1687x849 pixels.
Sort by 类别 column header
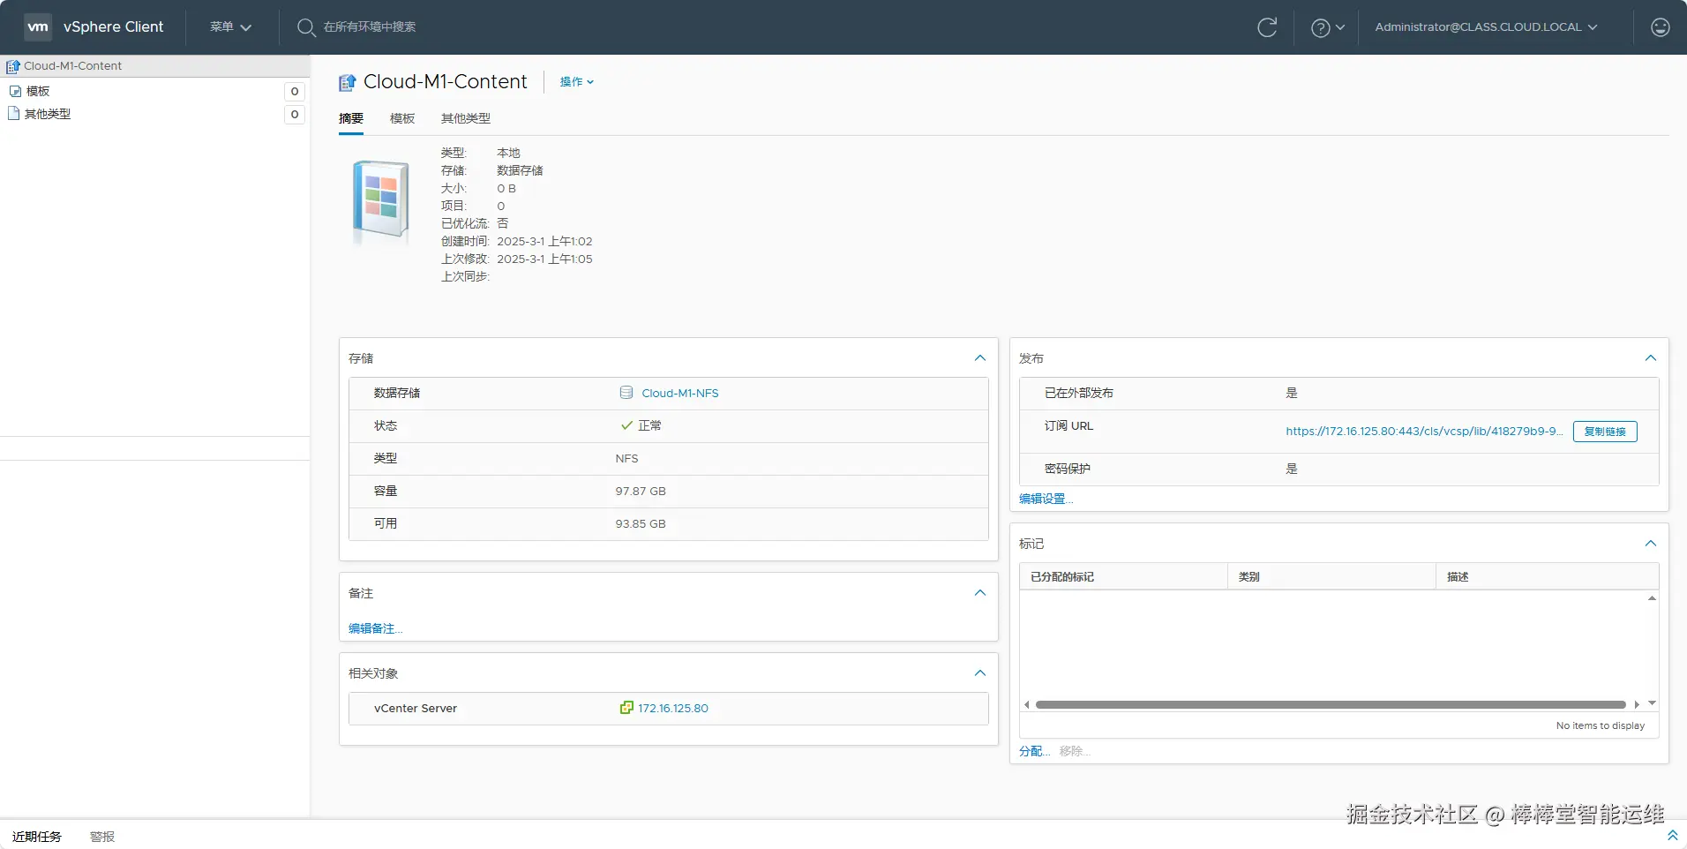(x=1331, y=577)
